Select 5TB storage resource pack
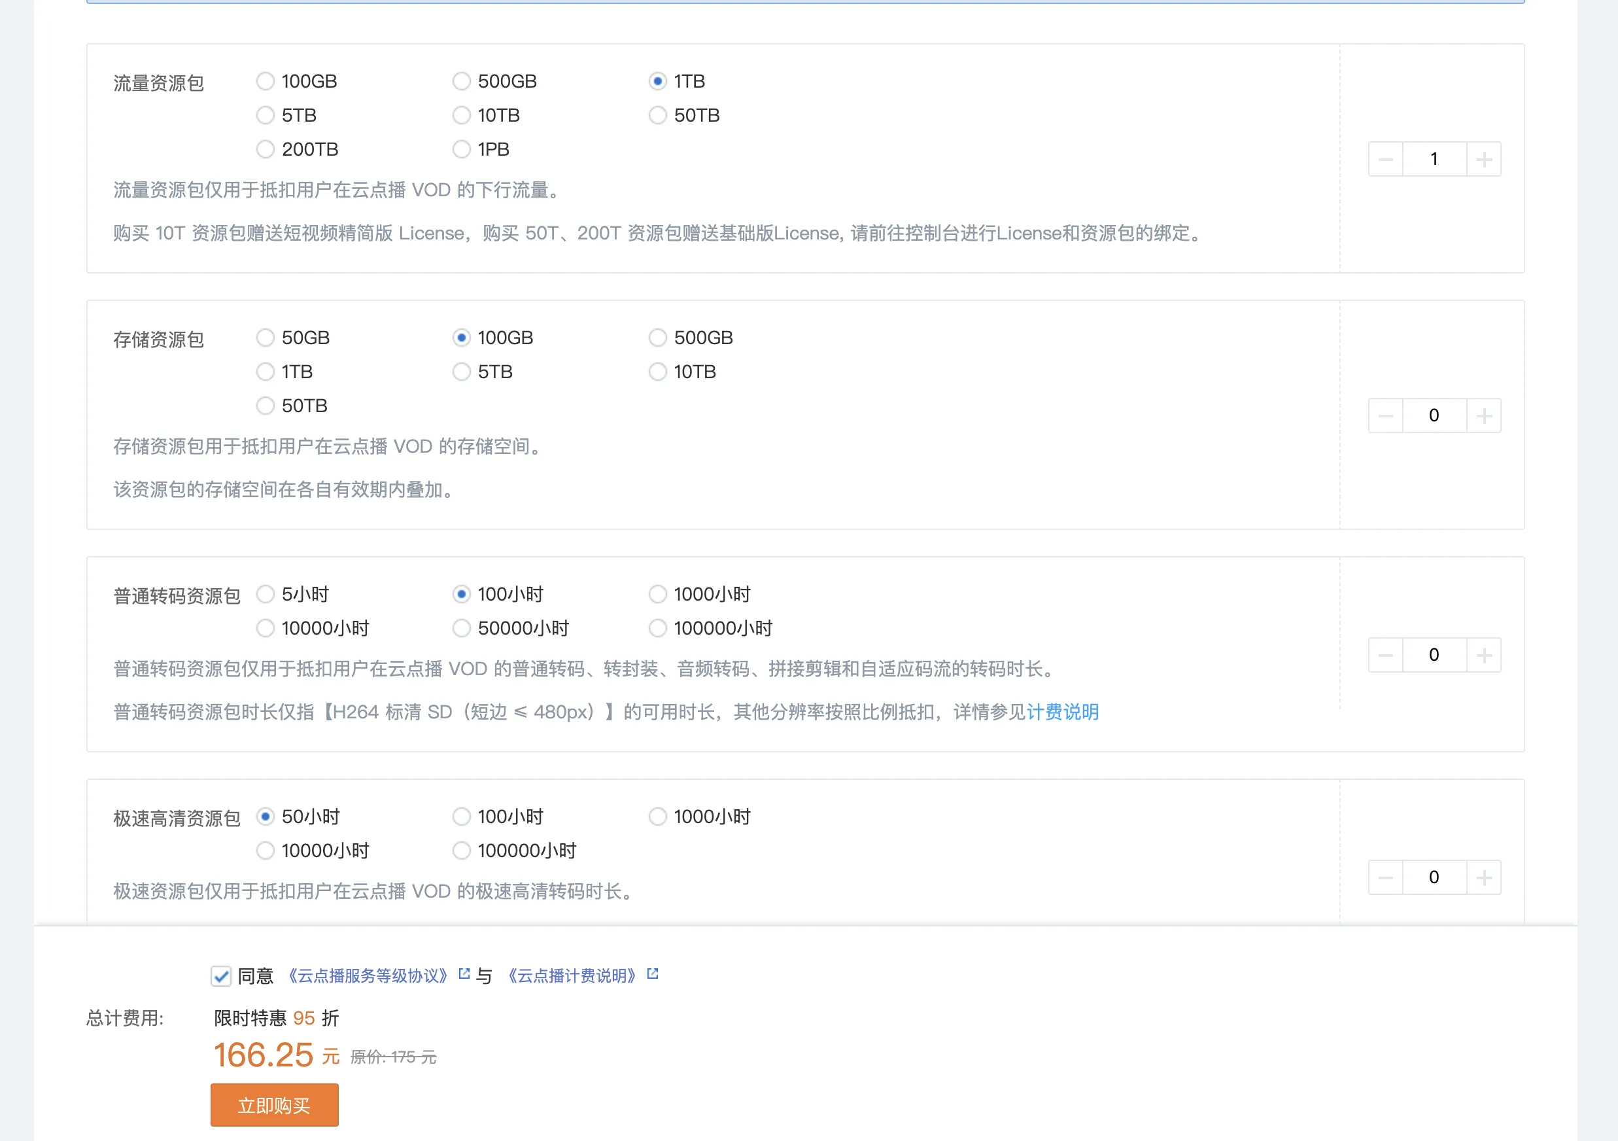Image resolution: width=1618 pixels, height=1141 pixels. point(461,372)
